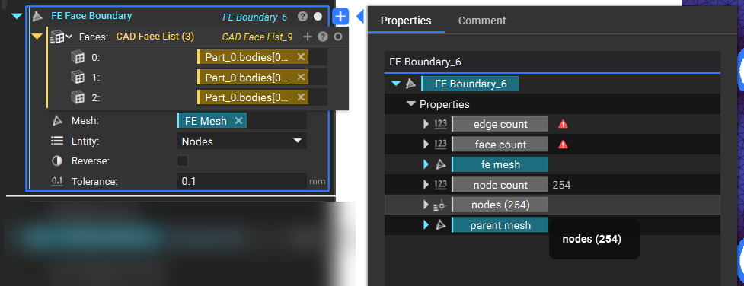The image size is (744, 286).
Task: Click the parent mesh property chip
Action: (500, 225)
